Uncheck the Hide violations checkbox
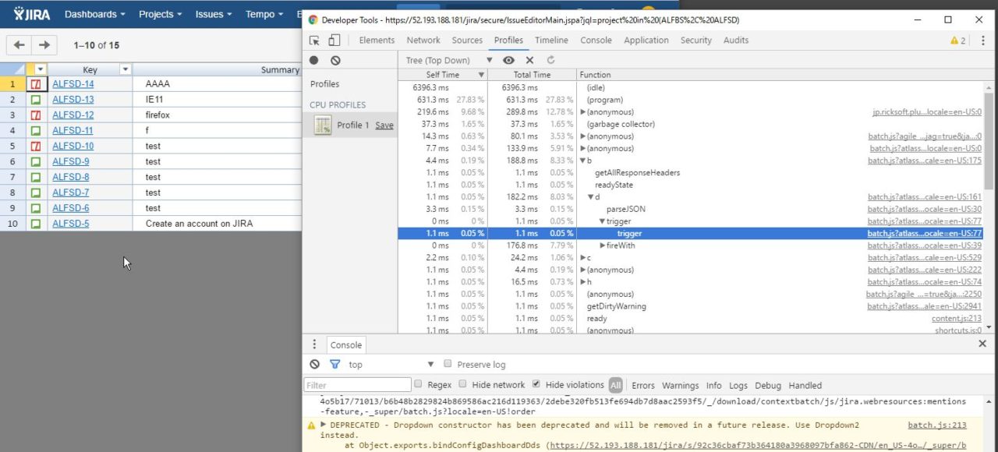The image size is (998, 452). [x=536, y=384]
